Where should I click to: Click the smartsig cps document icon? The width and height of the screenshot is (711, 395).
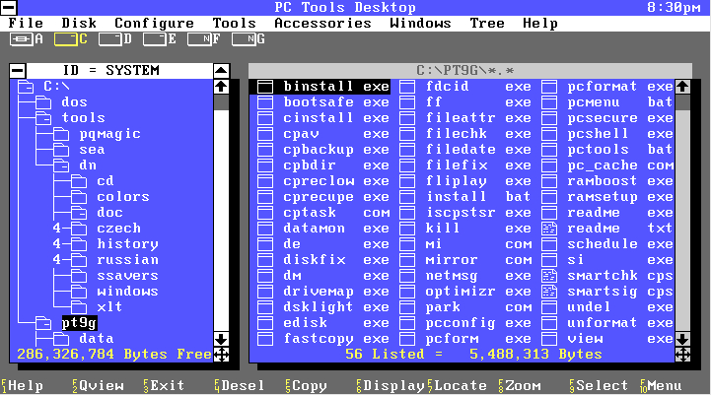tap(549, 292)
